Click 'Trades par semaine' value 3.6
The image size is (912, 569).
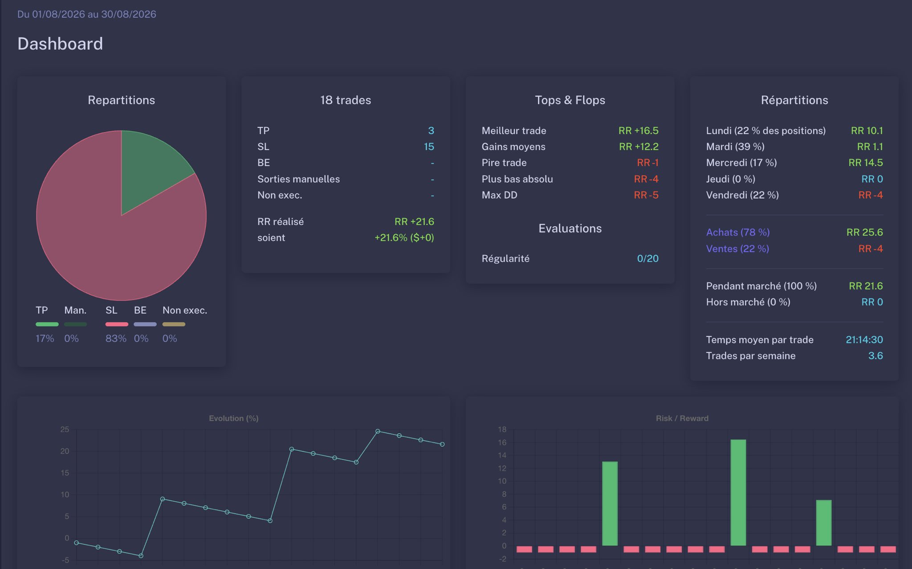point(875,356)
